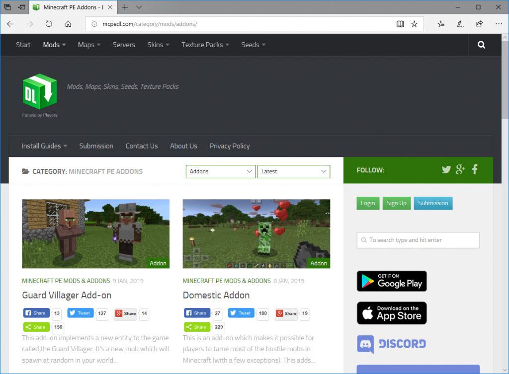509x374 pixels.
Task: Go forward with the browser arrow
Action: tap(29, 24)
